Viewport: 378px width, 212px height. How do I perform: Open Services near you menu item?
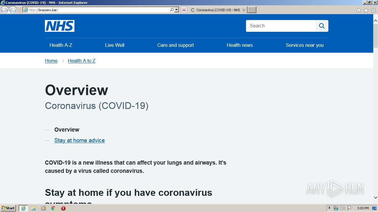304,45
